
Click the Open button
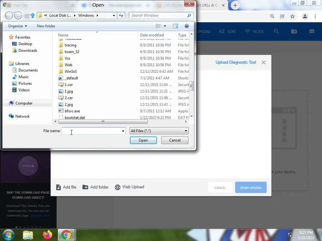click(143, 140)
